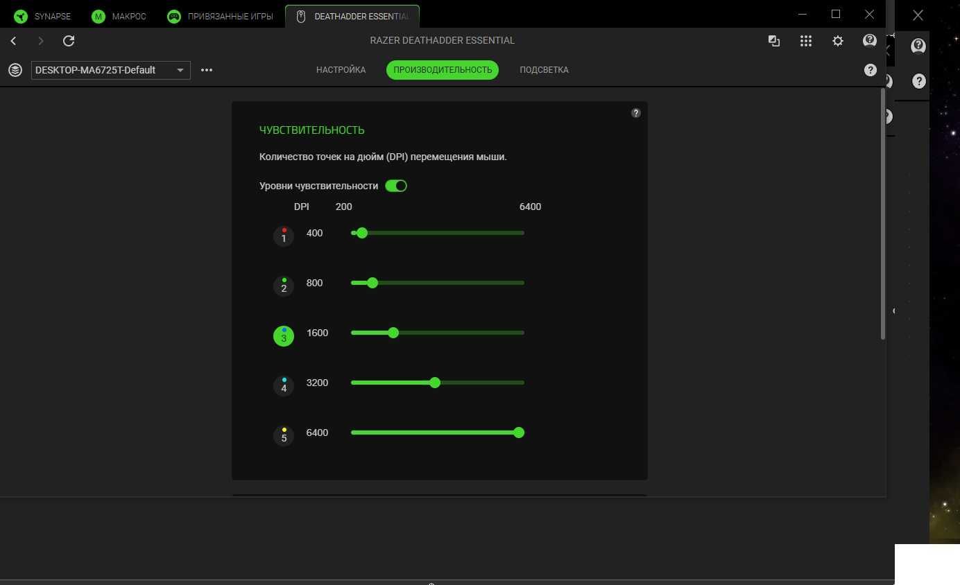Click the 400 DPI slider handle

tap(362, 233)
